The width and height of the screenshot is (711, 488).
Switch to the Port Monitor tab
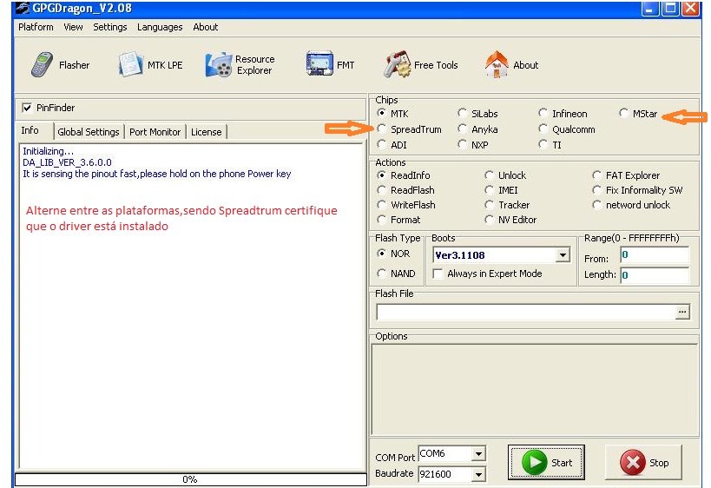coord(155,132)
